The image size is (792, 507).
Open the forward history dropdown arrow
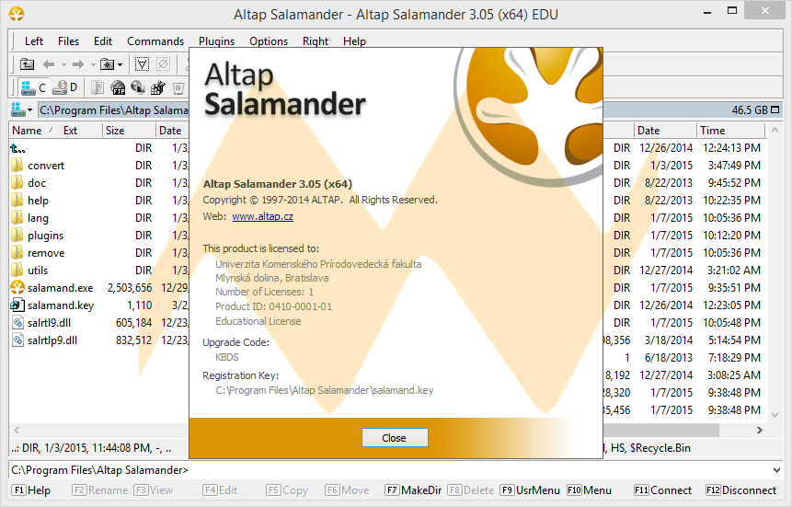click(x=93, y=64)
